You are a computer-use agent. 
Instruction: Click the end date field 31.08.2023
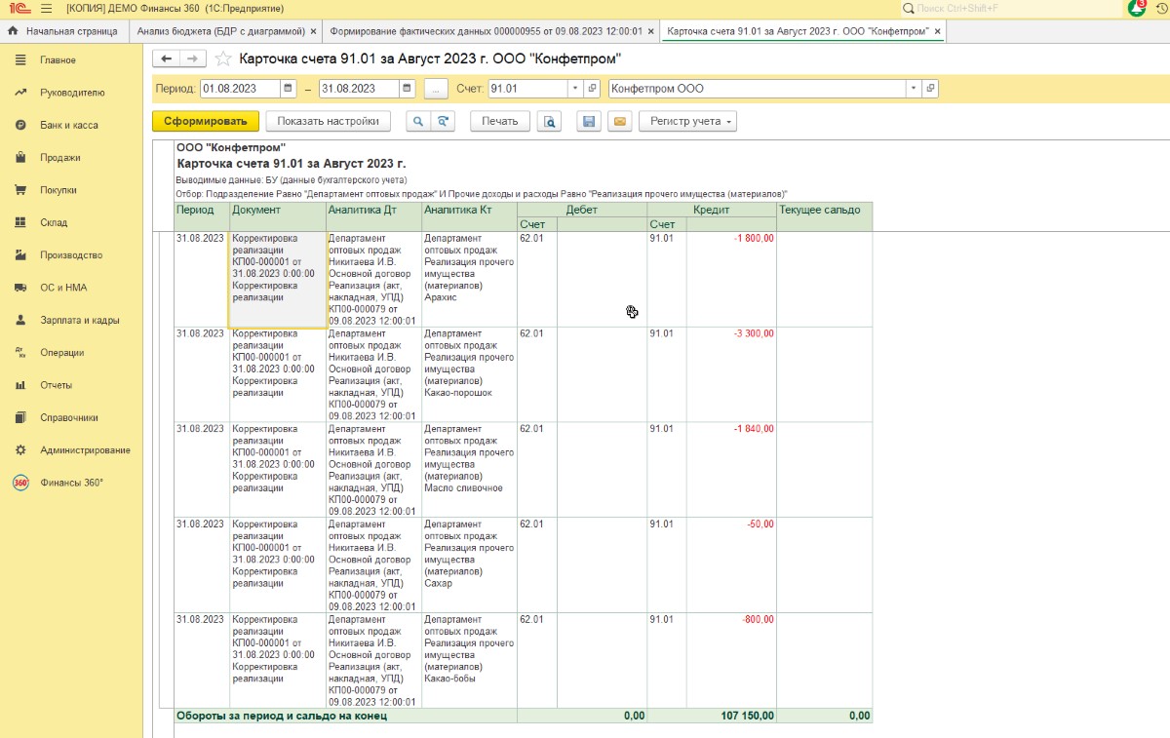click(x=360, y=89)
